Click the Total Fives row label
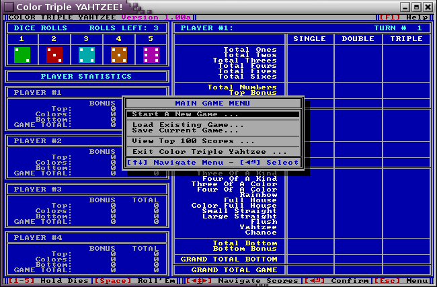Viewport: 437px width, 287px height. [x=247, y=71]
